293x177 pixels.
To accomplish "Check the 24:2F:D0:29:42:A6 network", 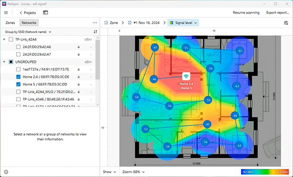I will 18,47.
